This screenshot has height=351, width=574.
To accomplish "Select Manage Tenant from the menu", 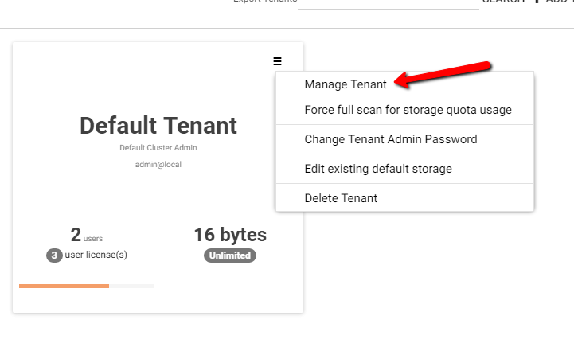I will (x=346, y=84).
